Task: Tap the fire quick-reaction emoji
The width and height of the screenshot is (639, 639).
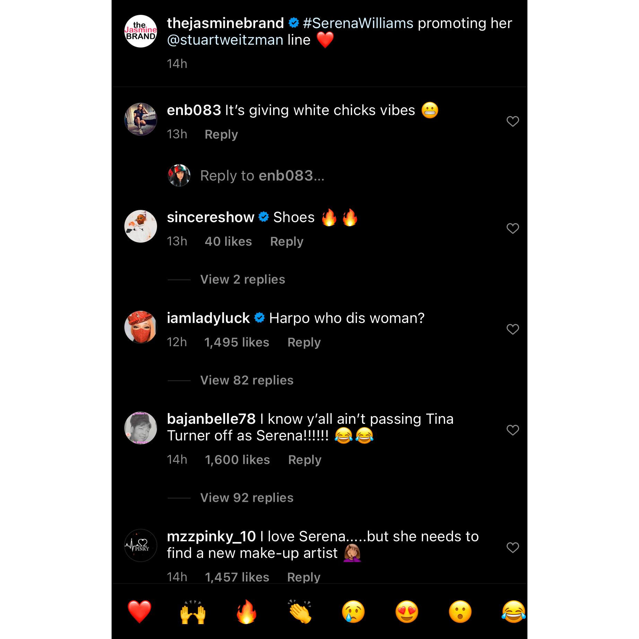Action: point(246,612)
